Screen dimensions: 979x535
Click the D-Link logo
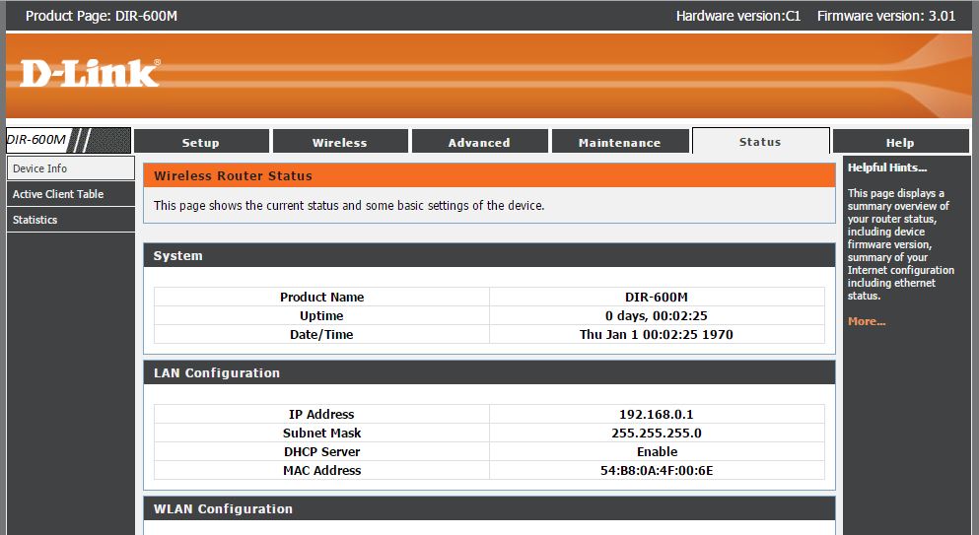(x=91, y=73)
